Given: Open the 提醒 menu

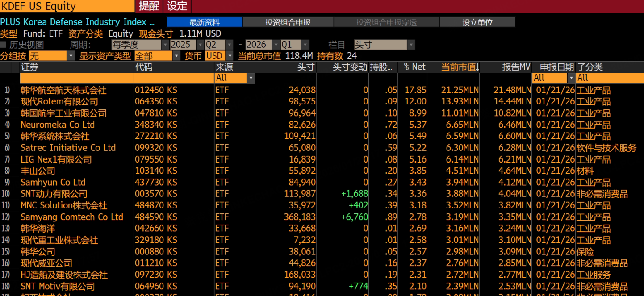Looking at the screenshot, I should [x=149, y=6].
